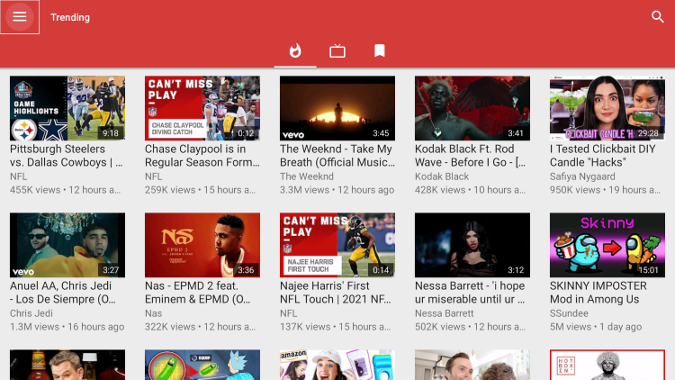Open Steelers vs. Cowboys highlights thumbnail
Screen dimensions: 675x380
tap(67, 108)
